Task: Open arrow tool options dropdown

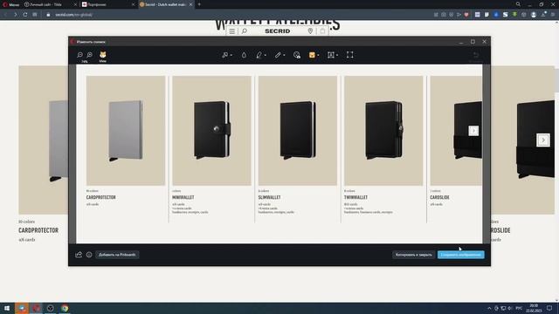Action: click(x=231, y=55)
